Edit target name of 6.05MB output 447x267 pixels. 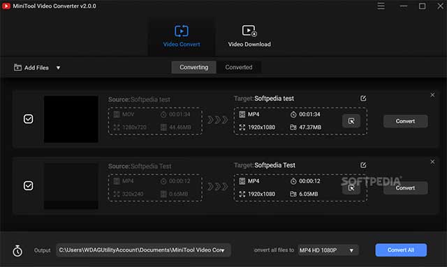pyautogui.click(x=363, y=165)
